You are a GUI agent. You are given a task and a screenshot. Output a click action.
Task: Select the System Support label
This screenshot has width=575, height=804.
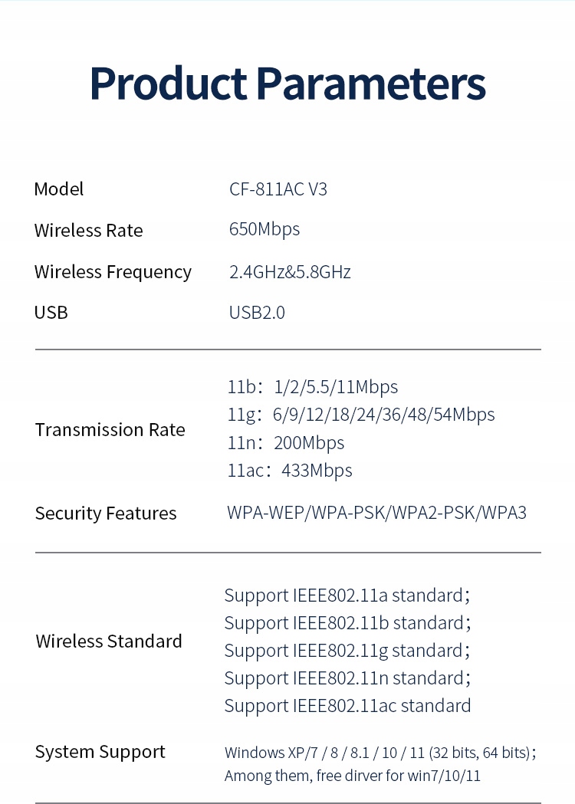(x=100, y=752)
